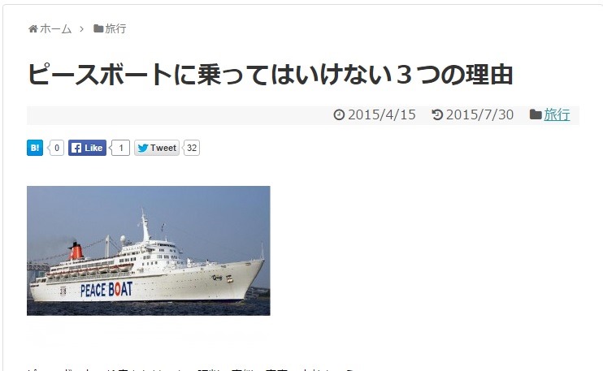
Task: Click the home icon in breadcrumb
Action: pos(33,28)
